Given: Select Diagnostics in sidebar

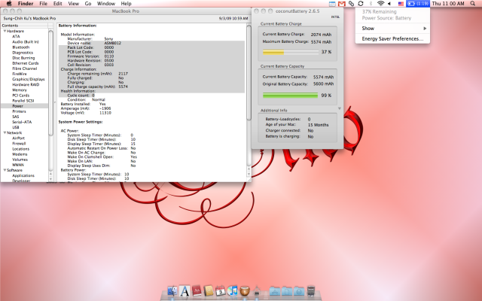Looking at the screenshot, I should (23, 53).
